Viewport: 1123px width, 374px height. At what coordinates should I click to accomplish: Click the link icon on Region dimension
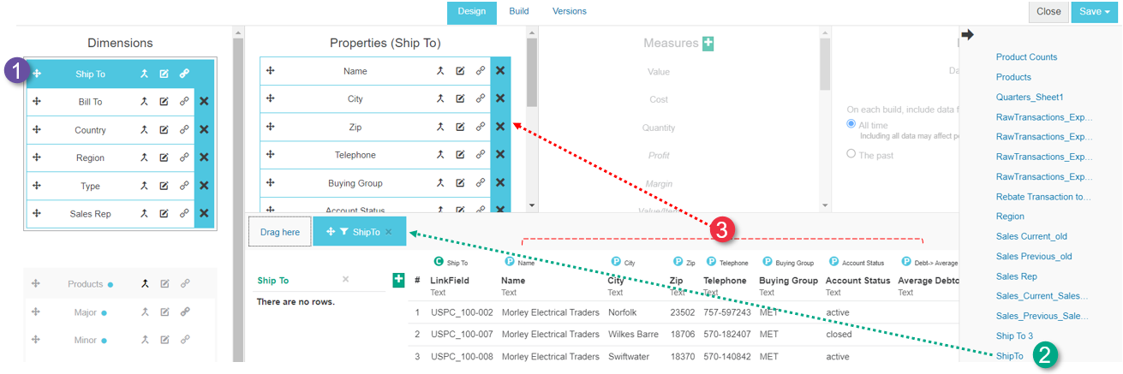(x=184, y=157)
